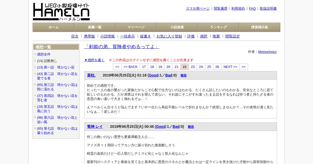The image size is (313, 164).
Task: Select 第三話 咲かない花は雨に濡れる
Action: 57,87
